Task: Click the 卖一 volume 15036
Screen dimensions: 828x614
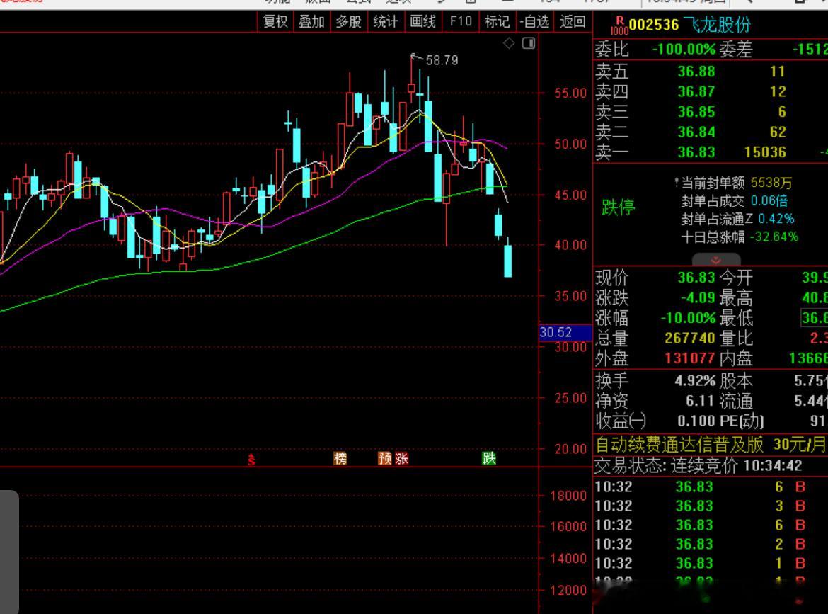Action: coord(765,152)
